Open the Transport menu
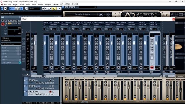 [x=48, y=5]
